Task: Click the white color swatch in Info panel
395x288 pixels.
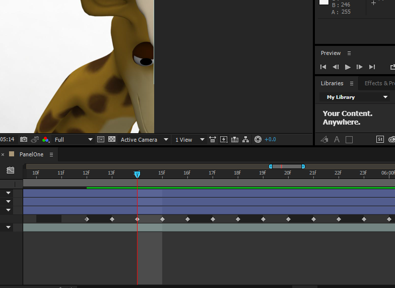Action: [x=323, y=2]
